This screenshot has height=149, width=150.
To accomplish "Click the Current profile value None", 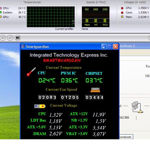I will pyautogui.click(x=85, y=29).
